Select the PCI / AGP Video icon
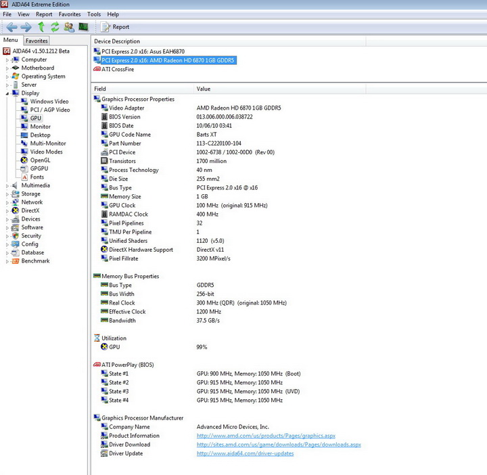Image resolution: width=487 pixels, height=475 pixels. (x=24, y=110)
